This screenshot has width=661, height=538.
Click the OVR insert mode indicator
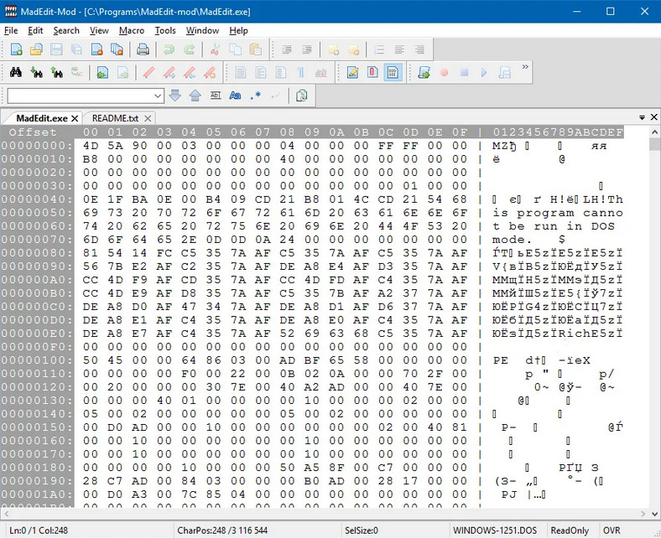click(x=612, y=530)
